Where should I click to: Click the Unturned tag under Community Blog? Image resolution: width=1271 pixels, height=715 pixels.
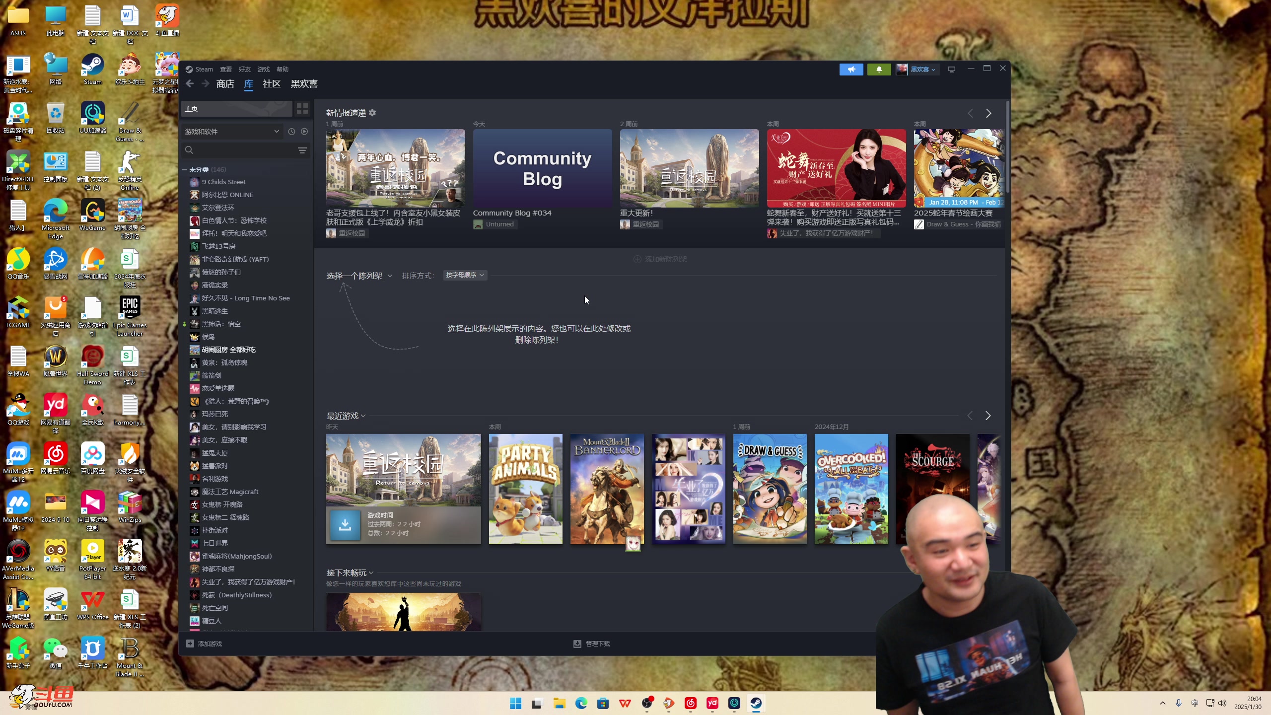click(x=494, y=224)
